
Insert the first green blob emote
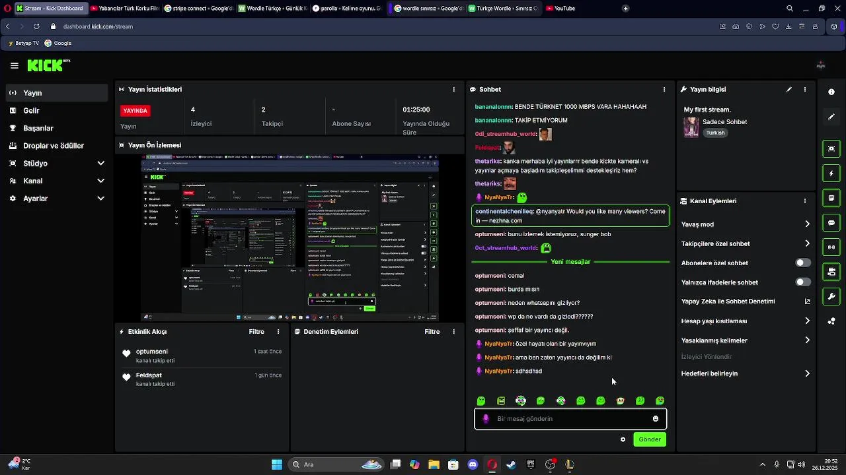481,401
